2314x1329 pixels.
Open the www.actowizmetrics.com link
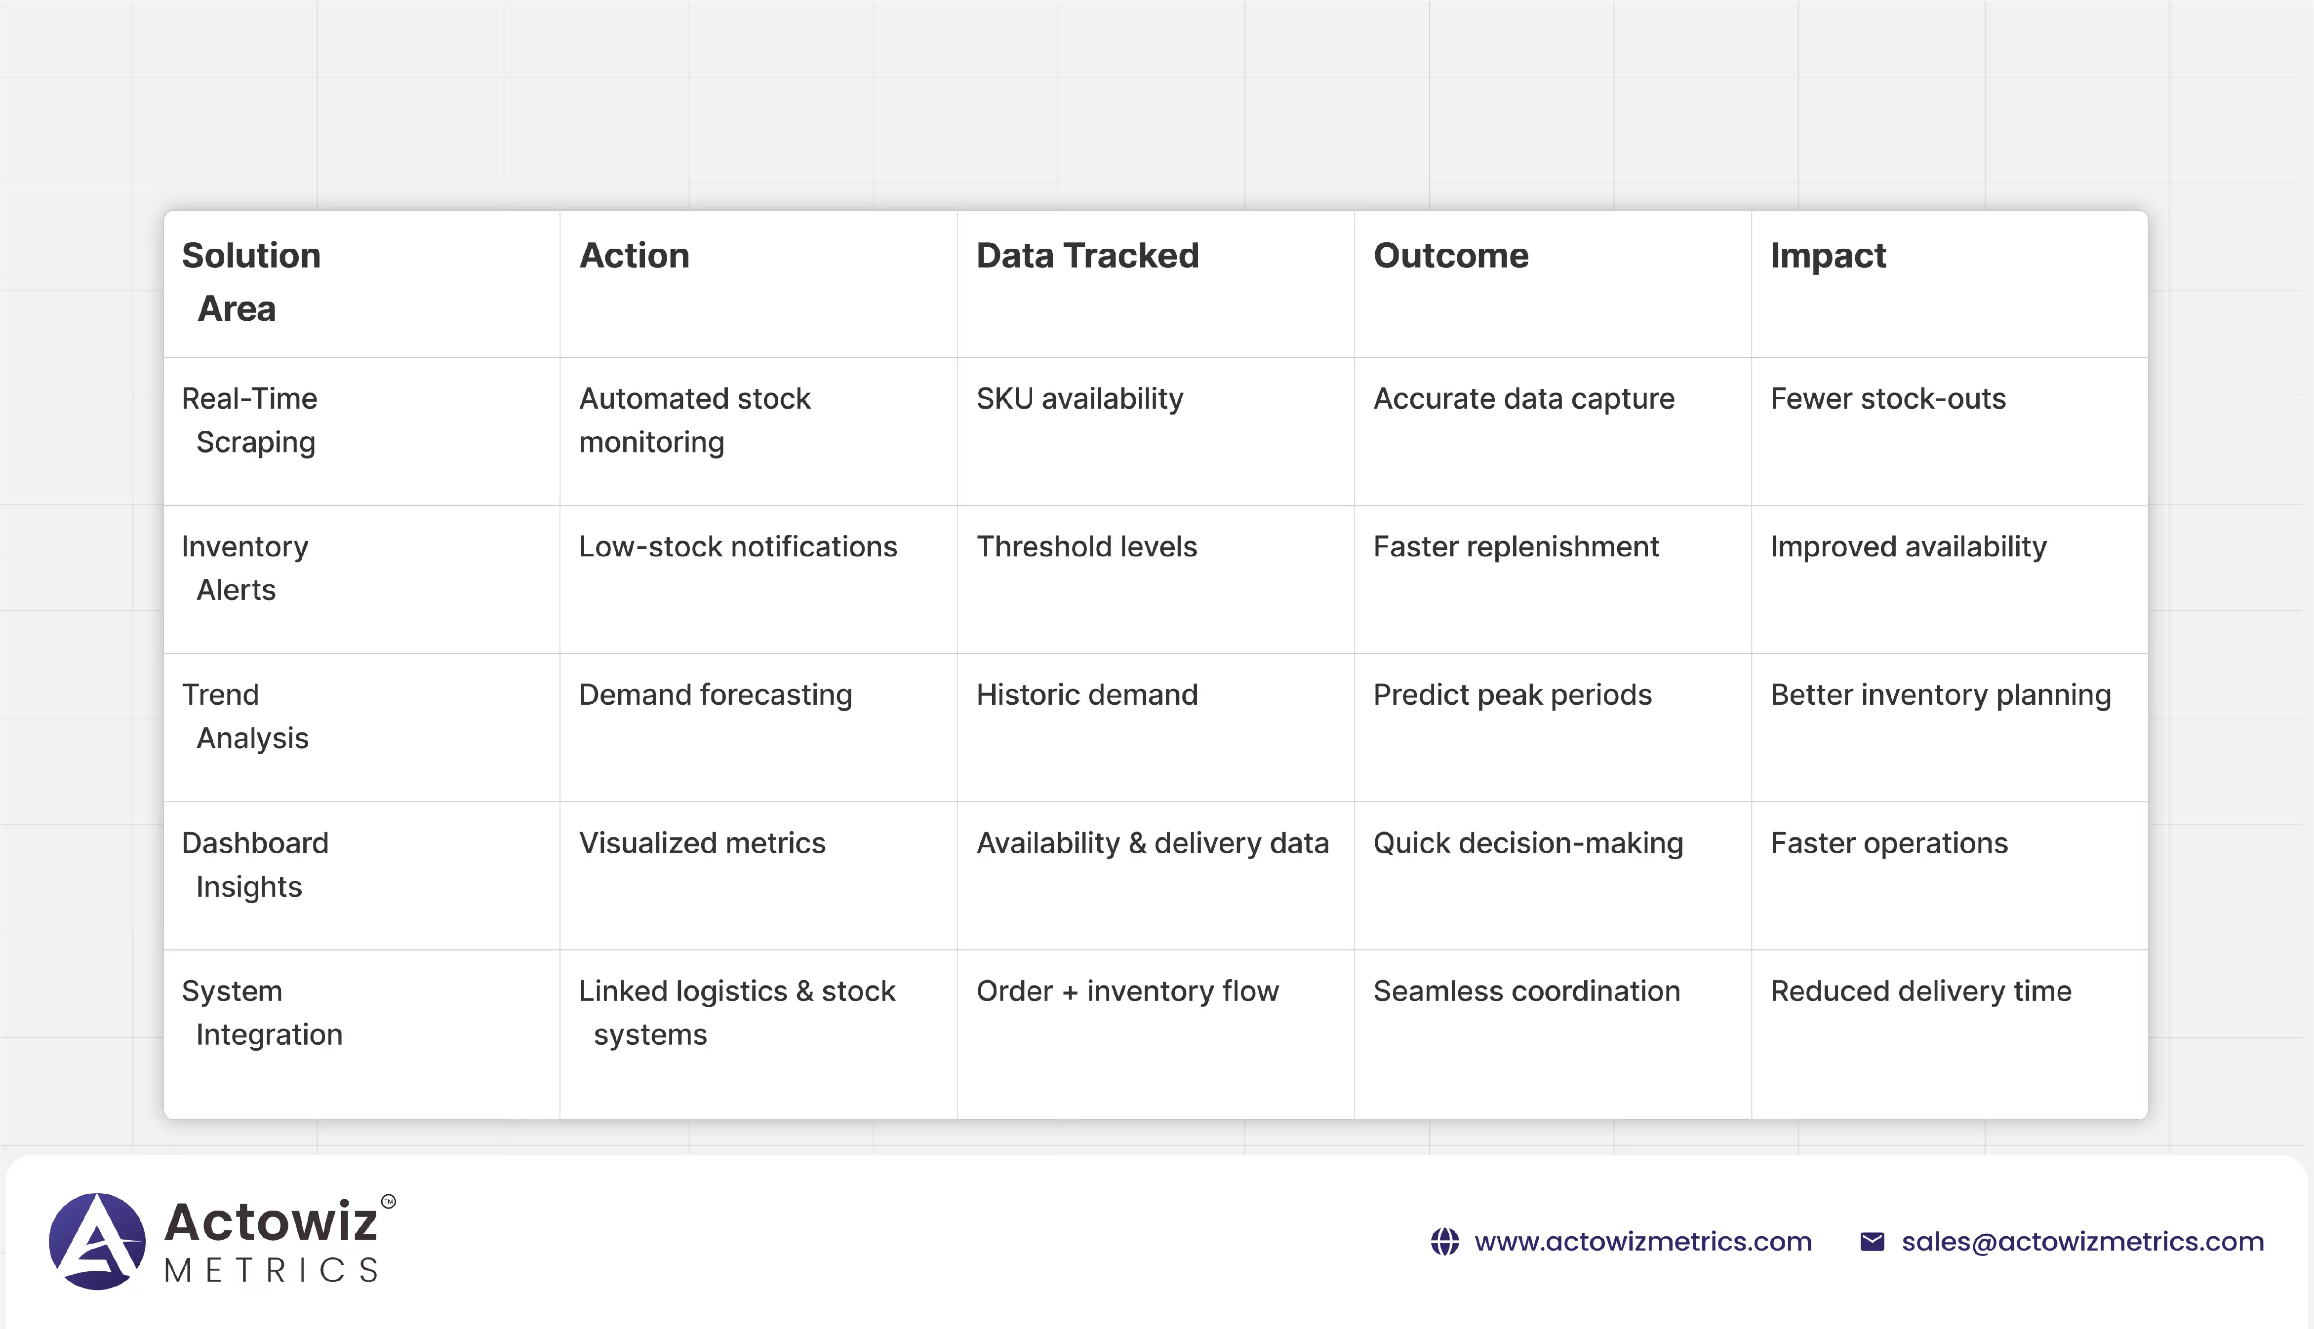click(1643, 1241)
